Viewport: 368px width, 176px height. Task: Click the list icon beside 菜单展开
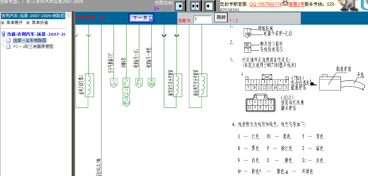[x=3, y=23]
